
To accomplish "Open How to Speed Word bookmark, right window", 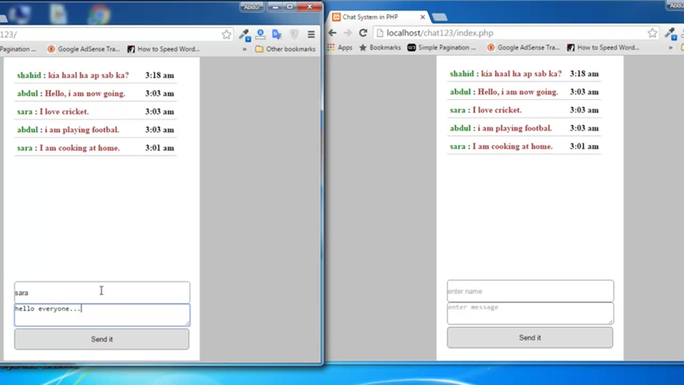I will pyautogui.click(x=603, y=48).
